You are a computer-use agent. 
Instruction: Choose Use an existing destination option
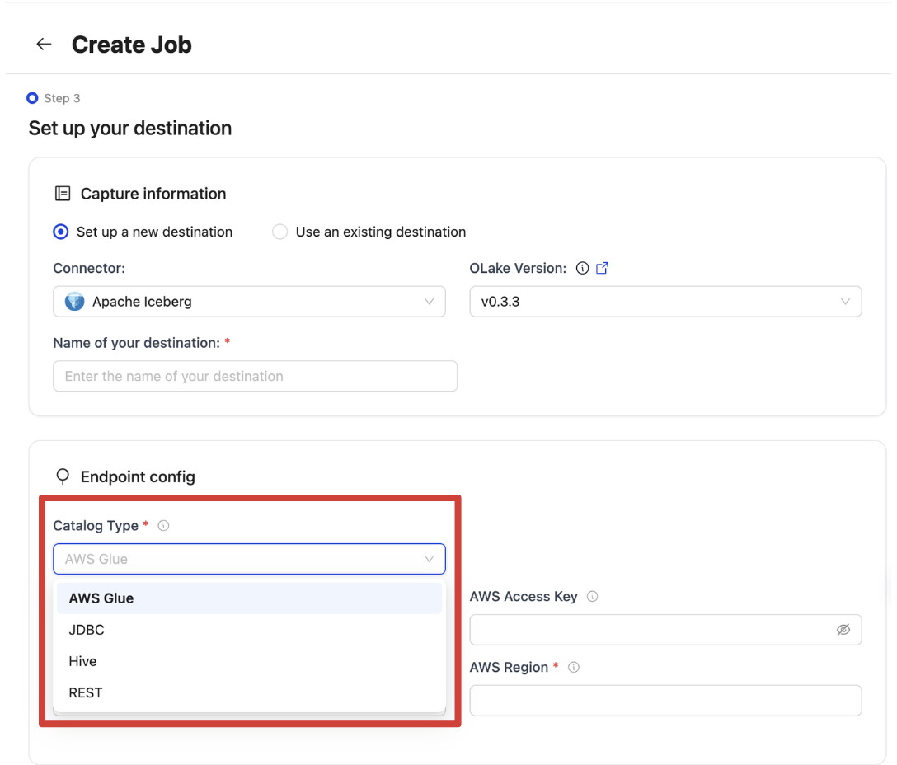coord(279,232)
